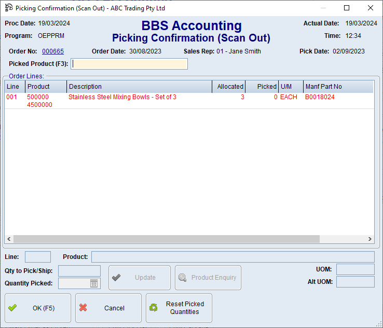Sort by the Product column header

click(x=46, y=87)
